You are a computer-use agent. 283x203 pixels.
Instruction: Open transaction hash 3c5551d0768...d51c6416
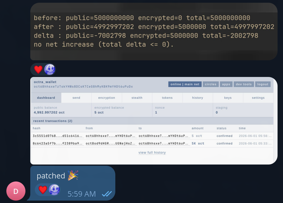point(58,136)
